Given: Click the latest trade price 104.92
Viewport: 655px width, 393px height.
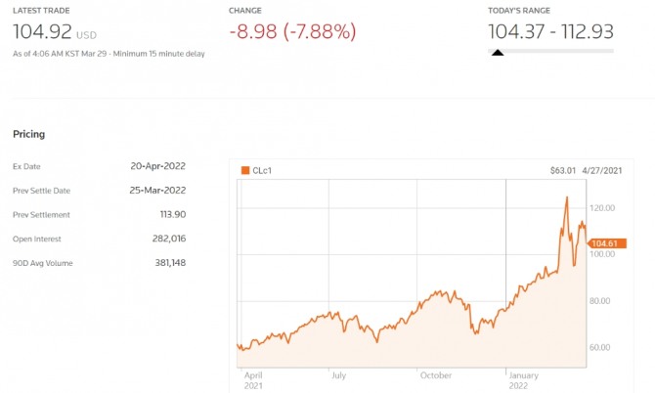Looking at the screenshot, I should tap(42, 31).
